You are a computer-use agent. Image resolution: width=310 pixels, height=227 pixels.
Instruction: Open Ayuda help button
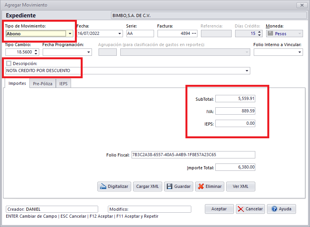[x=281, y=209]
